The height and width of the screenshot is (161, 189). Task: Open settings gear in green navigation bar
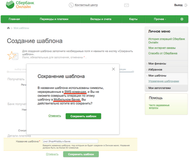(x=182, y=19)
